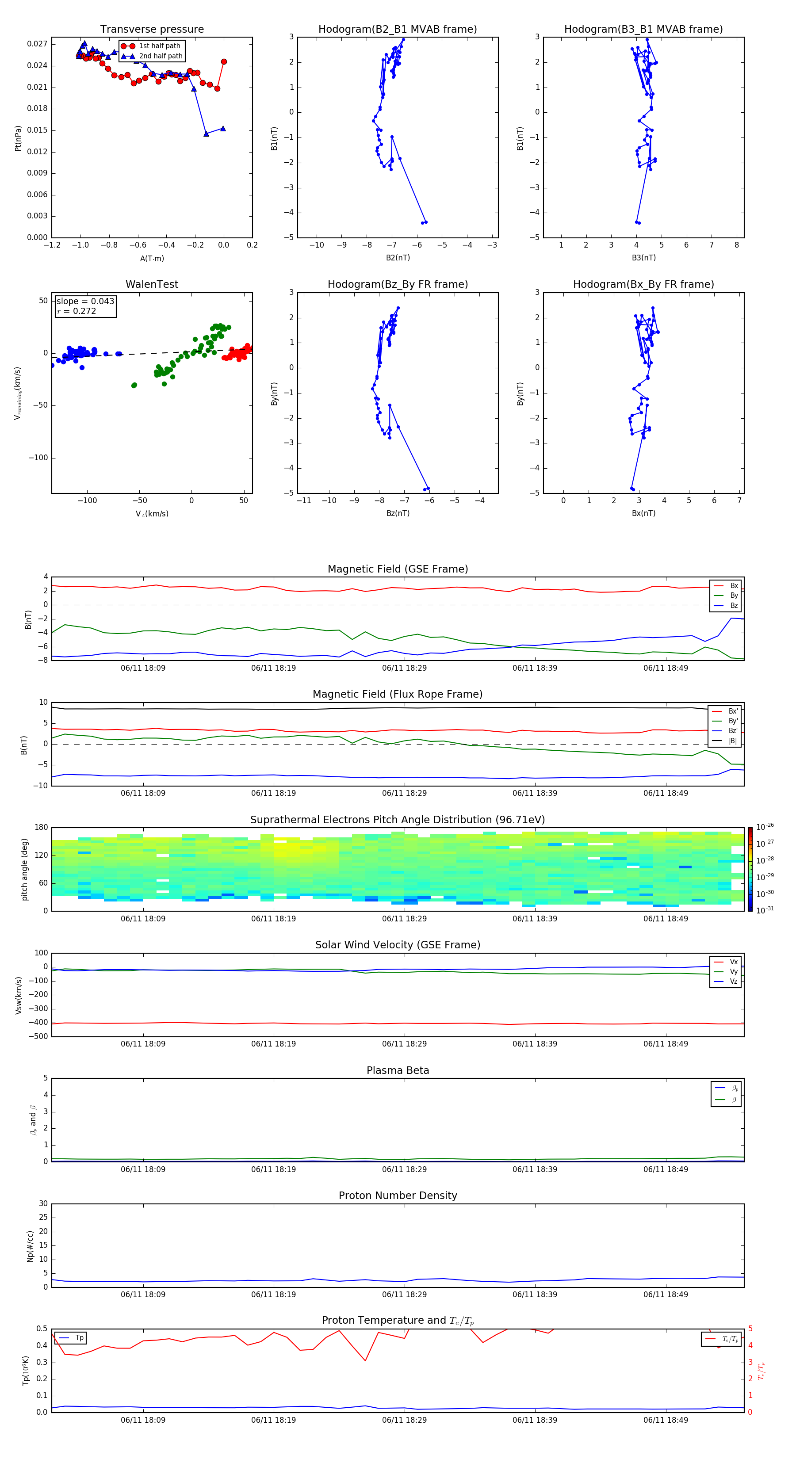Click the pitch angle color bar
The image size is (796, 1459).
click(x=750, y=869)
